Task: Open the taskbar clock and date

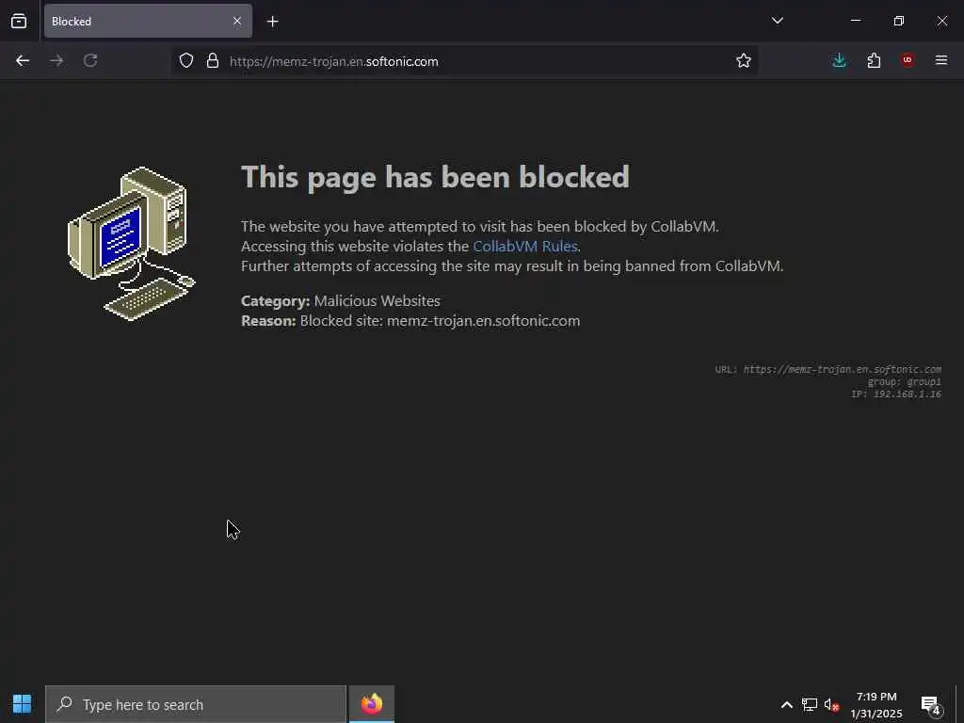Action: 876,705
